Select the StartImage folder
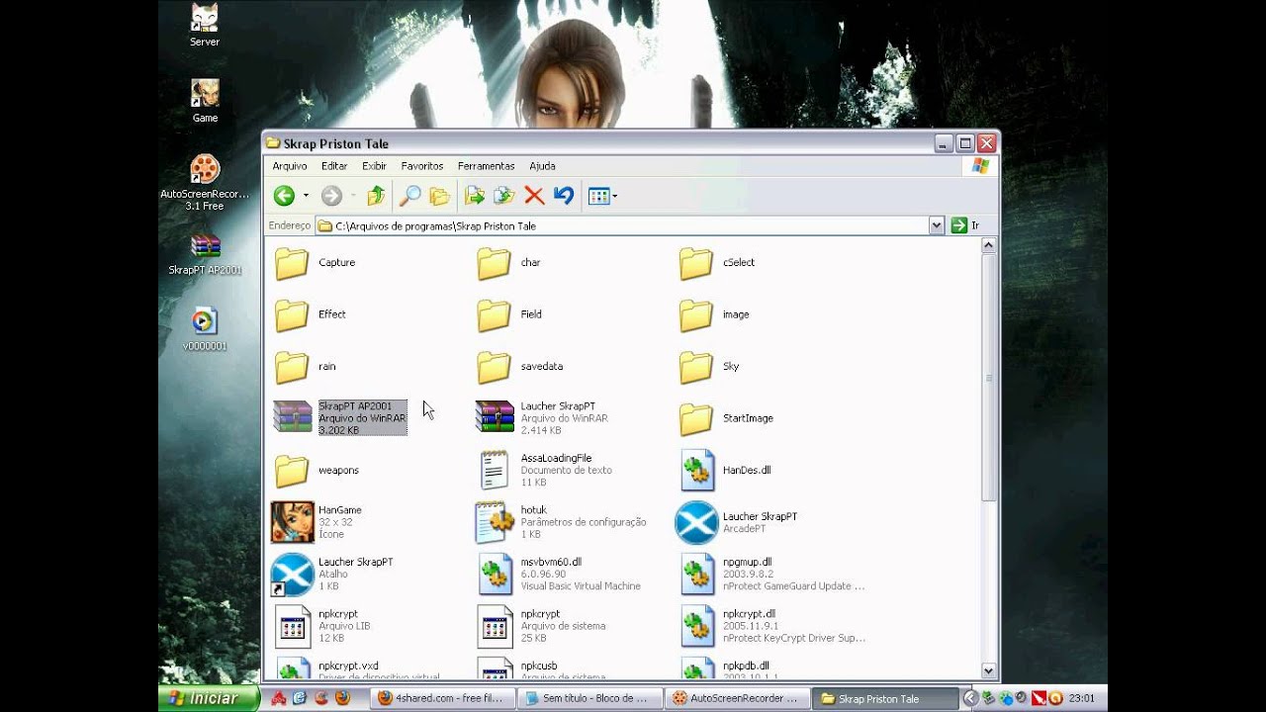 (x=727, y=418)
